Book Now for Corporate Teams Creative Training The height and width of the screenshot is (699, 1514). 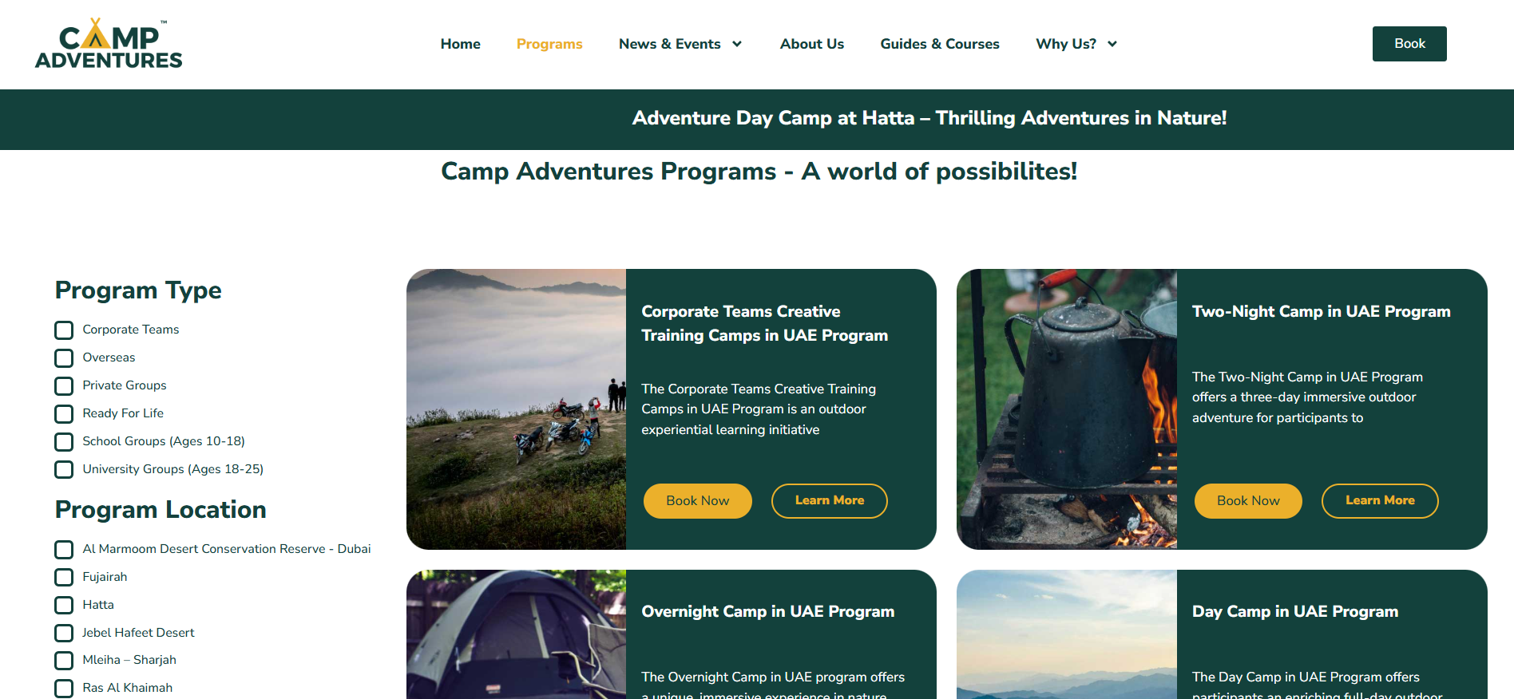(698, 501)
